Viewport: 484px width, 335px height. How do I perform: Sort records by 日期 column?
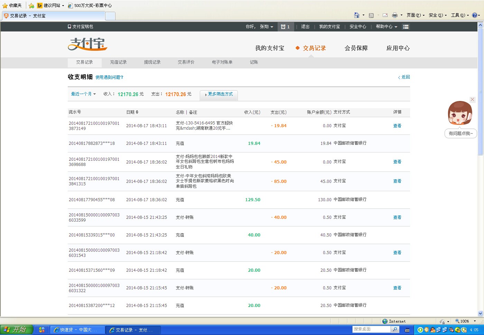point(132,112)
